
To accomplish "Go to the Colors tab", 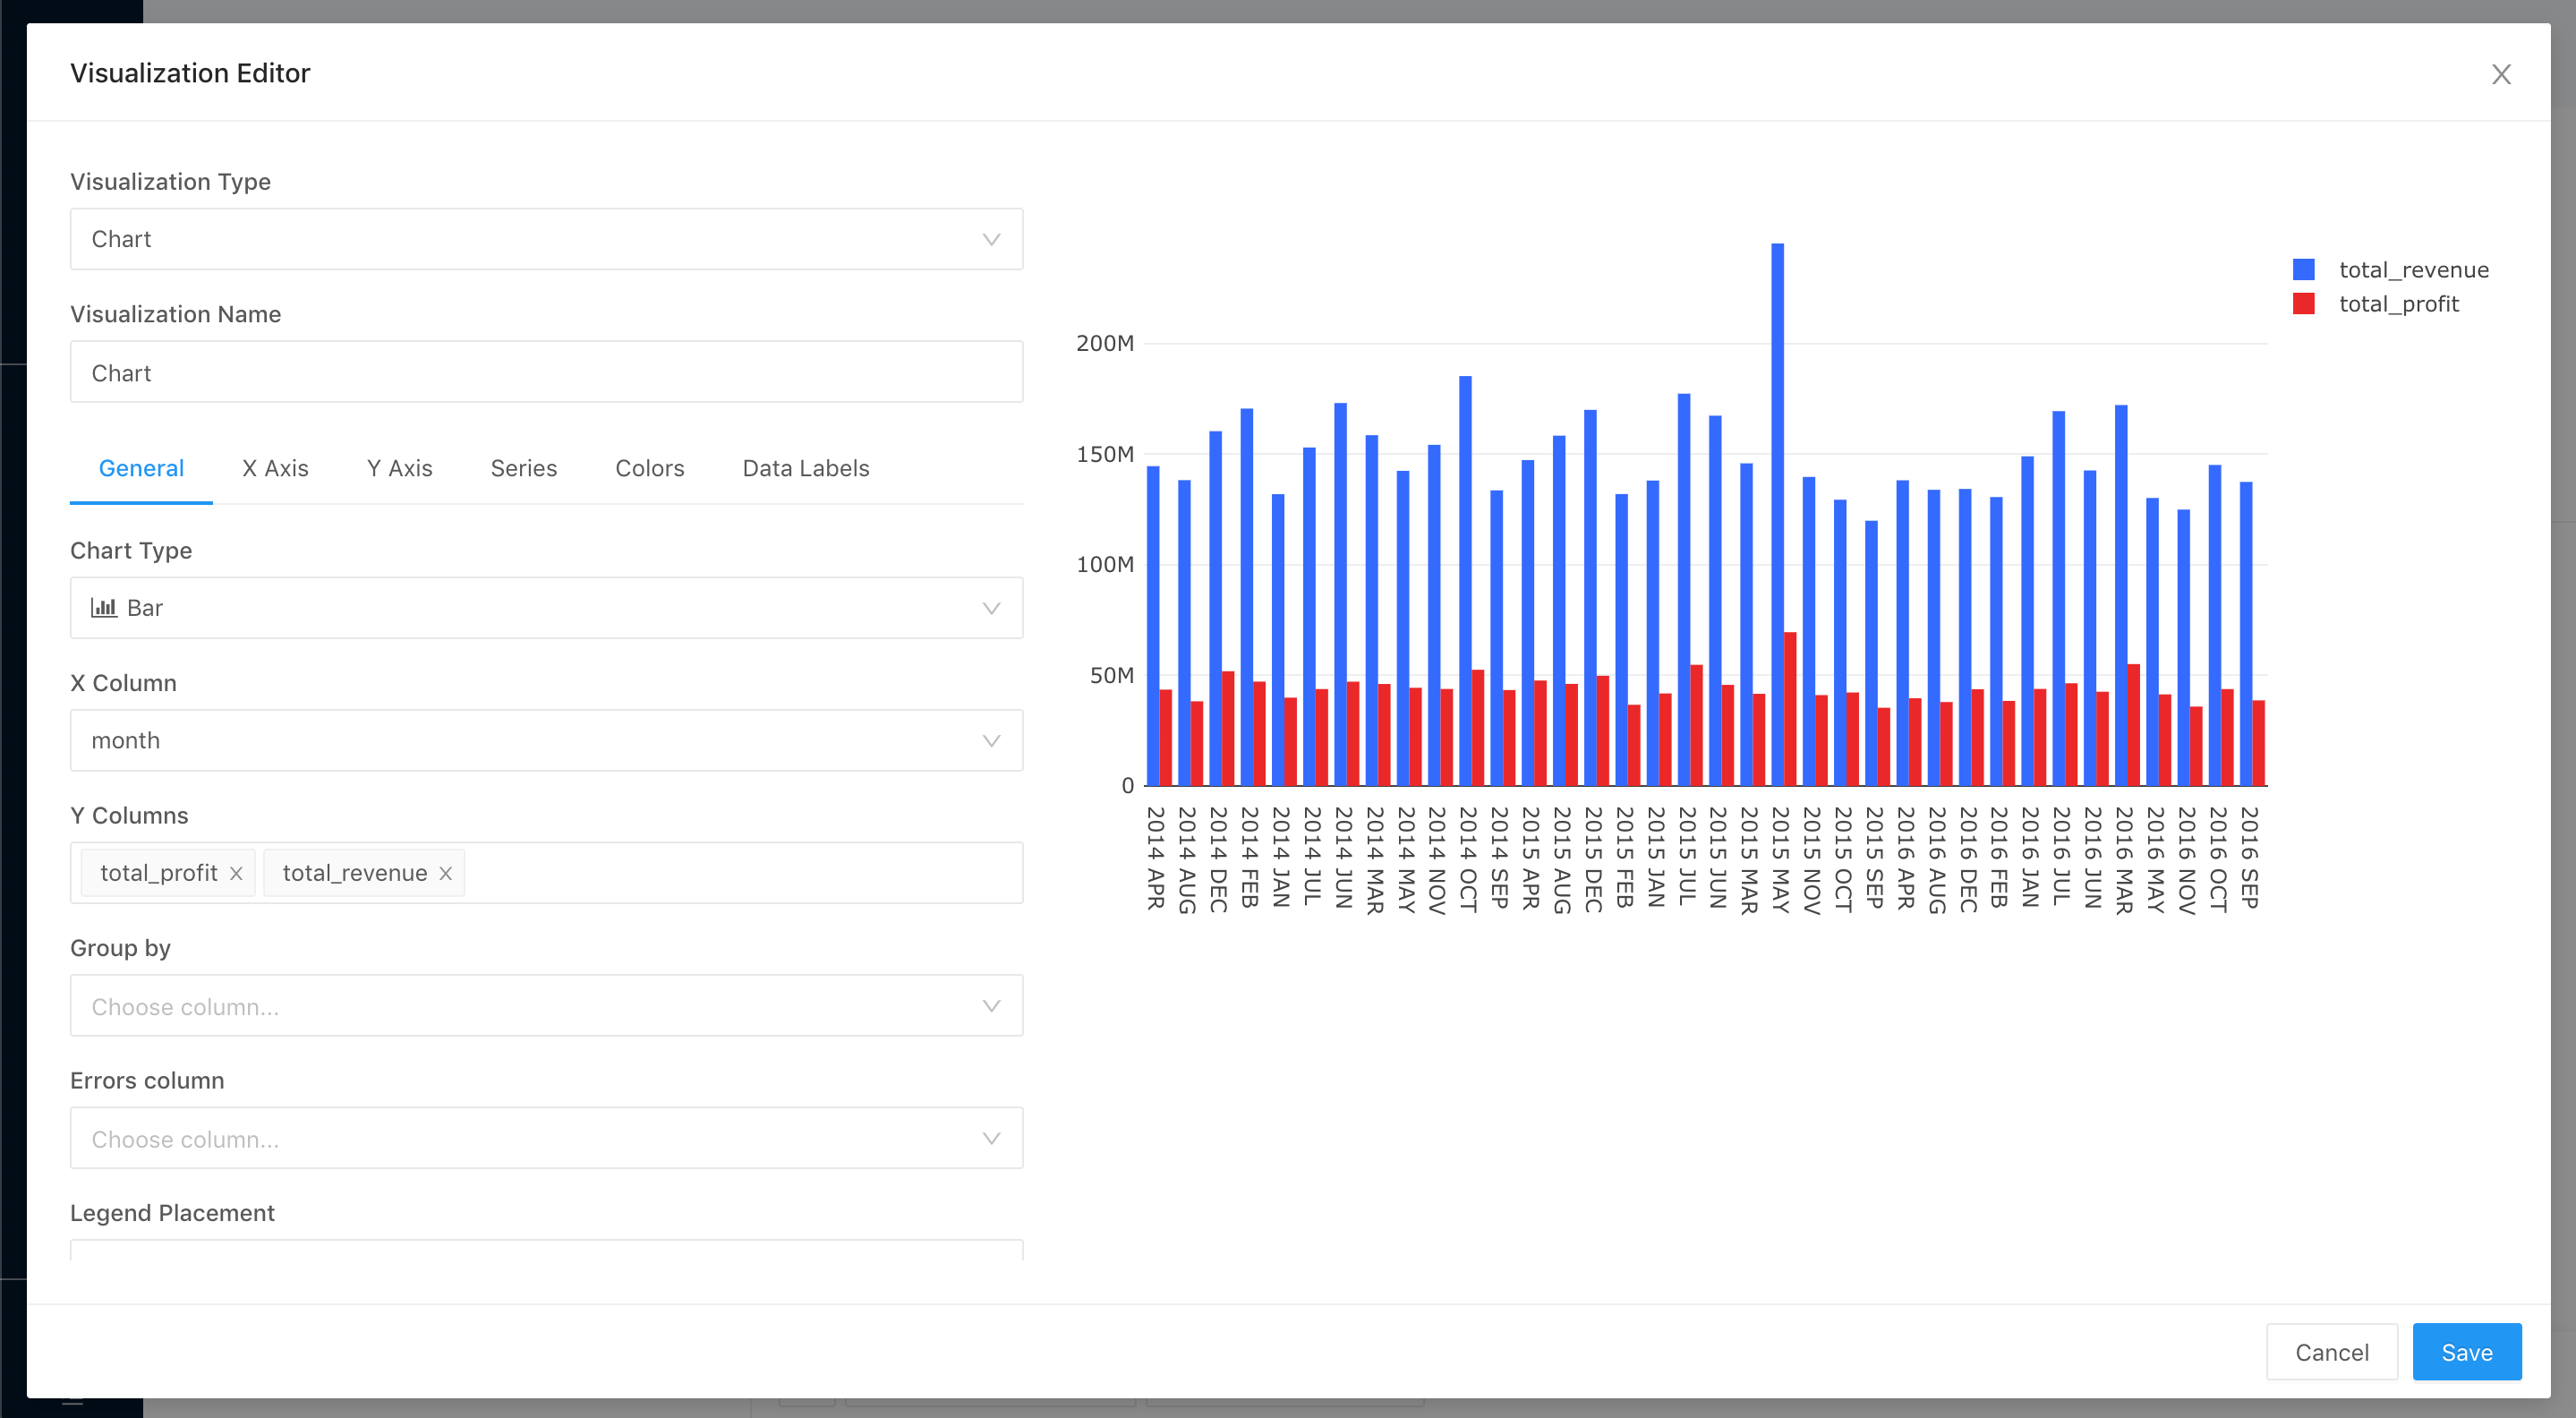I will click(x=649, y=468).
